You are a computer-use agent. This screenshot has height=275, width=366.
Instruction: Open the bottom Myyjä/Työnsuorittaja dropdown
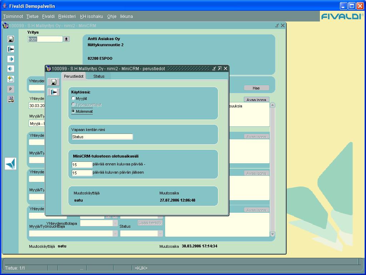coord(115,233)
